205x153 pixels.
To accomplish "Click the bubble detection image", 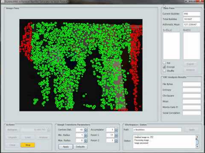I will click(x=81, y=65).
